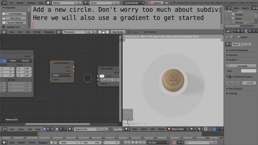This screenshot has width=258, height=145.
Task: Open the Window menu
Action: tap(31, 3)
